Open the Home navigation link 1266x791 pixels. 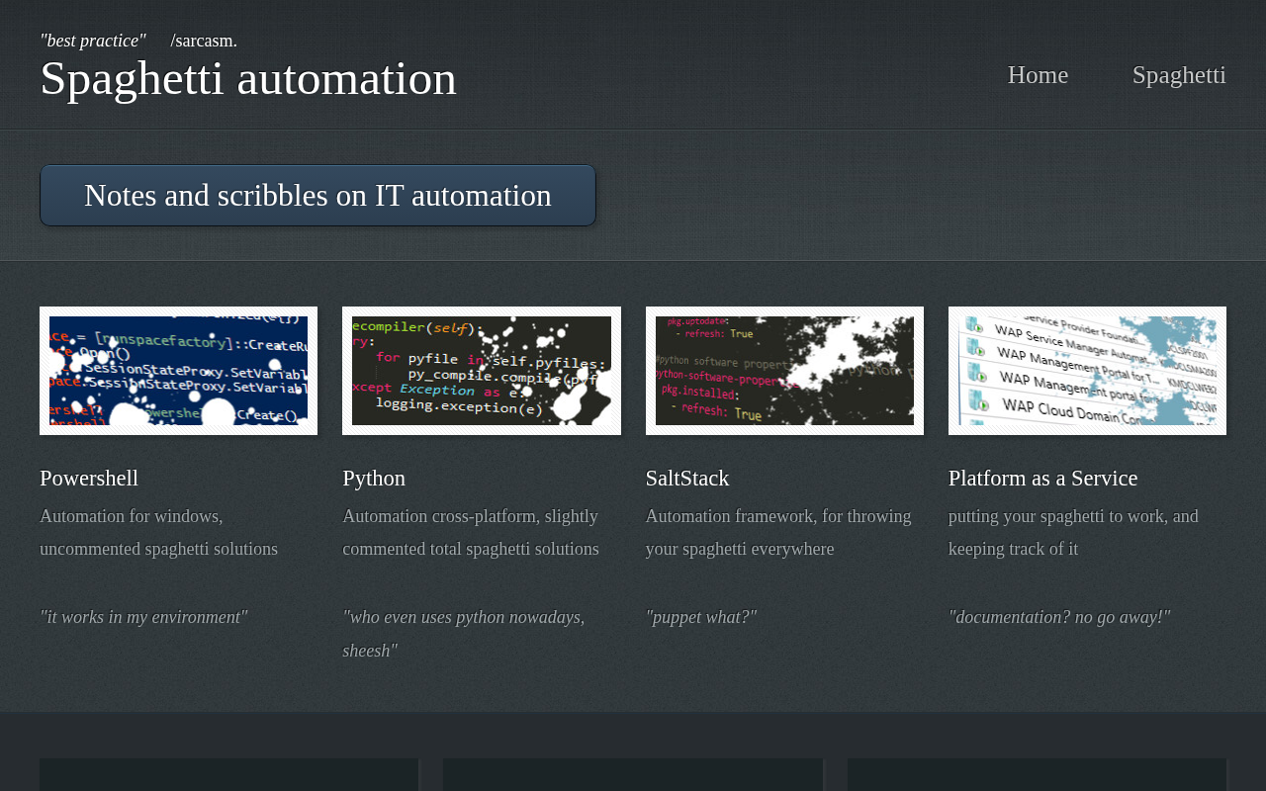1038,75
